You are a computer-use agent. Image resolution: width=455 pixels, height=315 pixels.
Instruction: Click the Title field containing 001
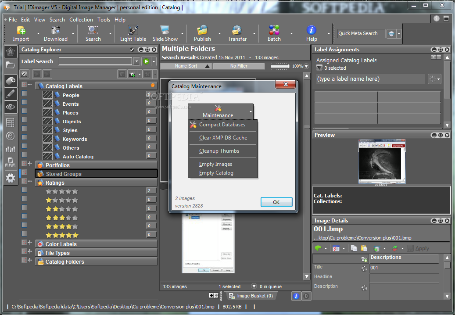click(404, 268)
